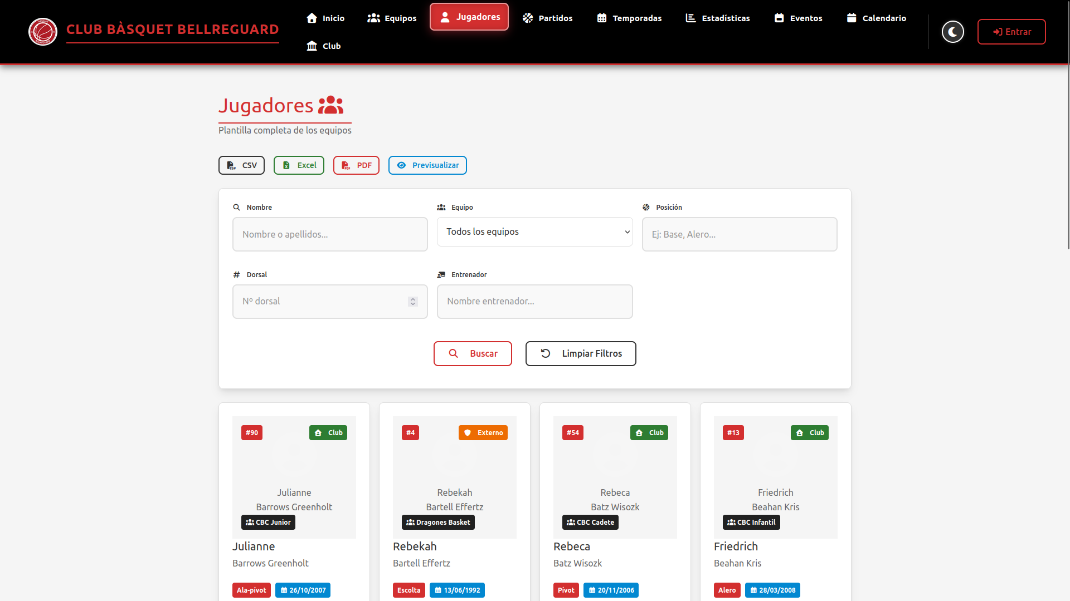Open the Calendario menu item
This screenshot has width=1070, height=601.
click(876, 18)
